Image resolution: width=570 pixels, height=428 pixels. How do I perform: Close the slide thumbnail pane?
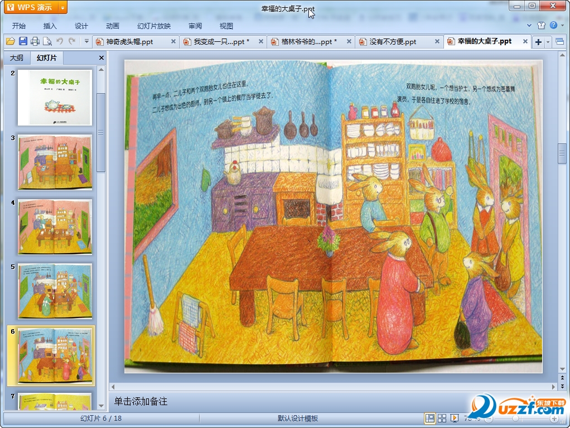[102, 57]
